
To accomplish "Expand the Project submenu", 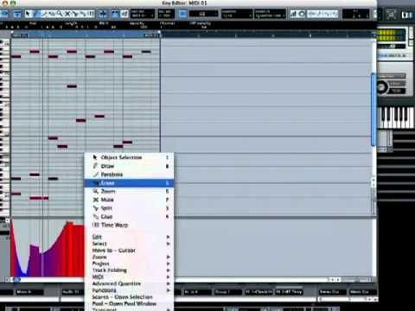I will pyautogui.click(x=129, y=263).
